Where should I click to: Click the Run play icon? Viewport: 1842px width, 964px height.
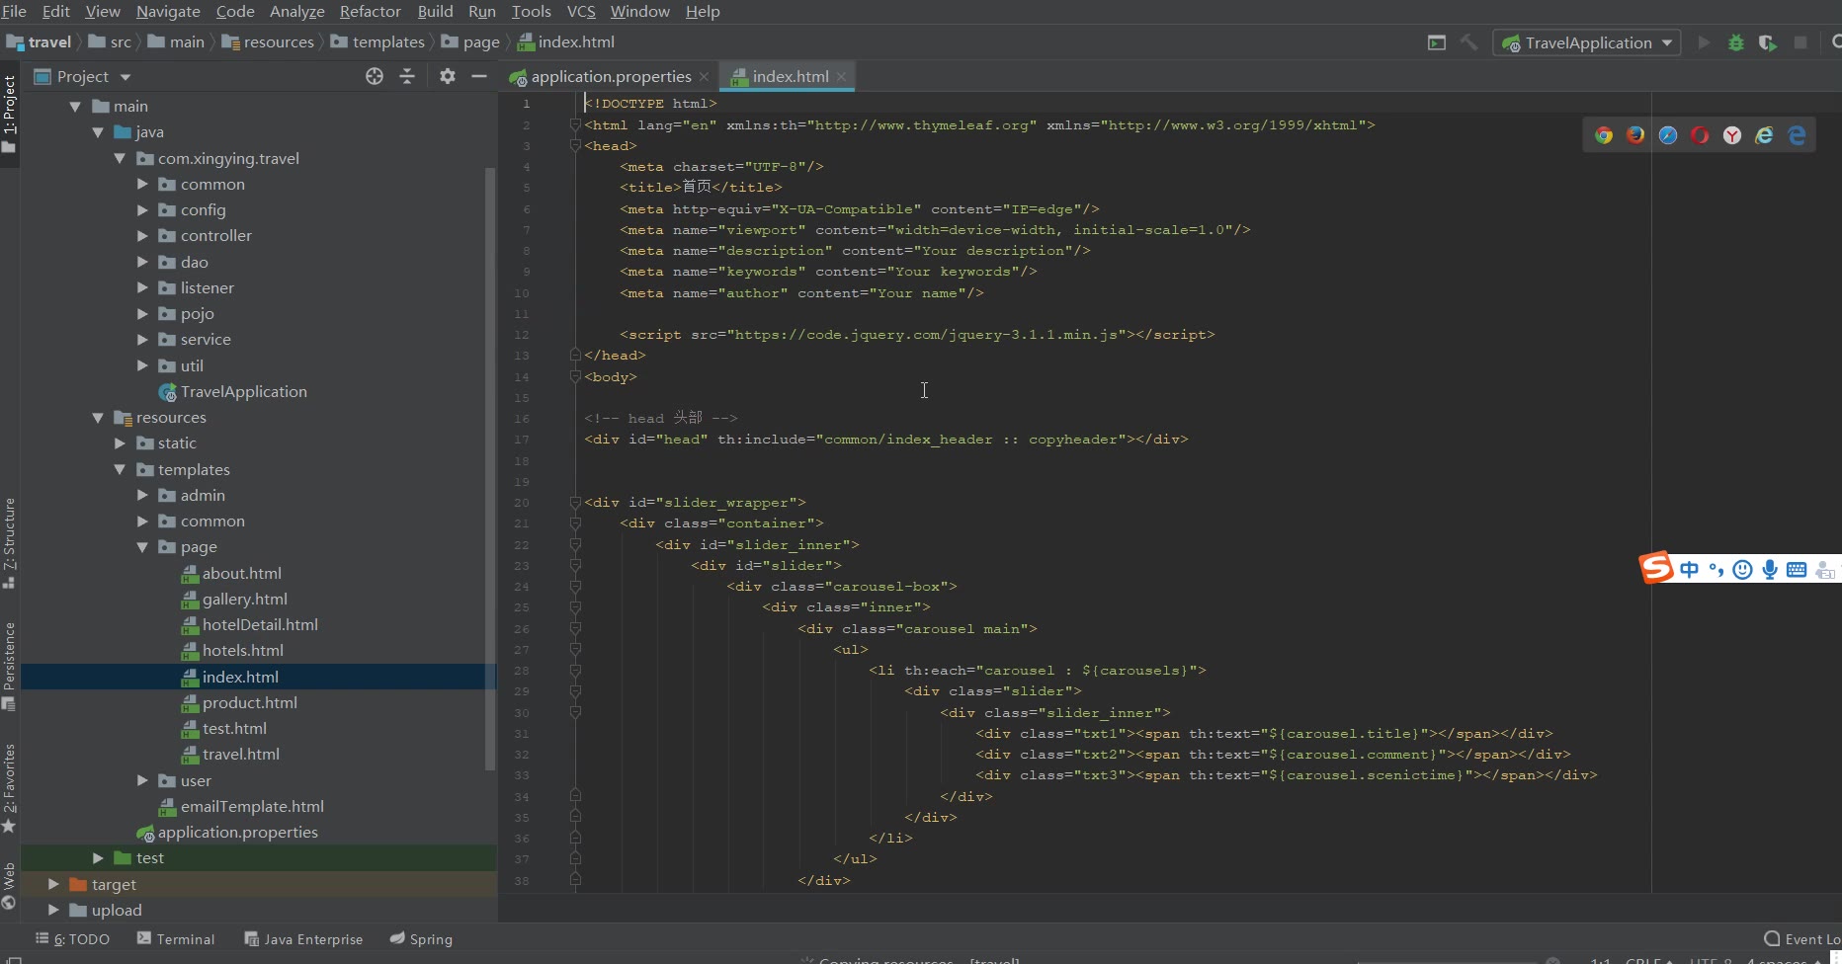(x=1704, y=42)
